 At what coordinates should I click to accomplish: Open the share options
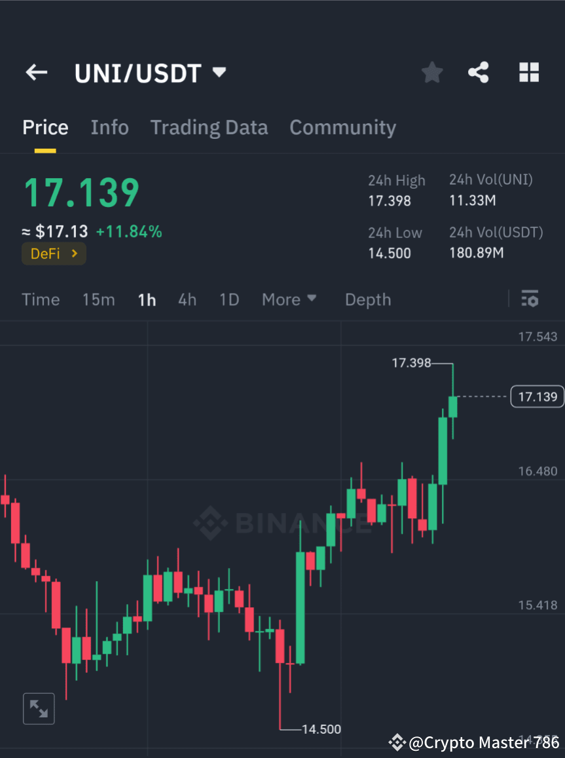point(479,72)
